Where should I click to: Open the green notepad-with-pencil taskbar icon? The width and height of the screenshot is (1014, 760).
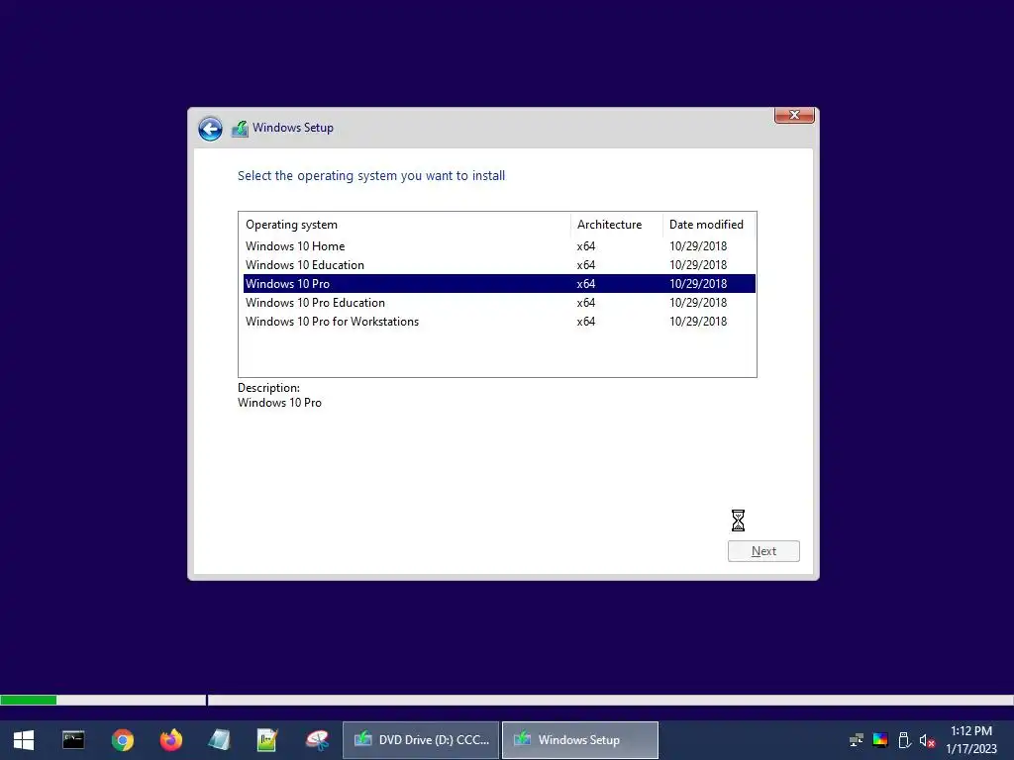pyautogui.click(x=267, y=740)
